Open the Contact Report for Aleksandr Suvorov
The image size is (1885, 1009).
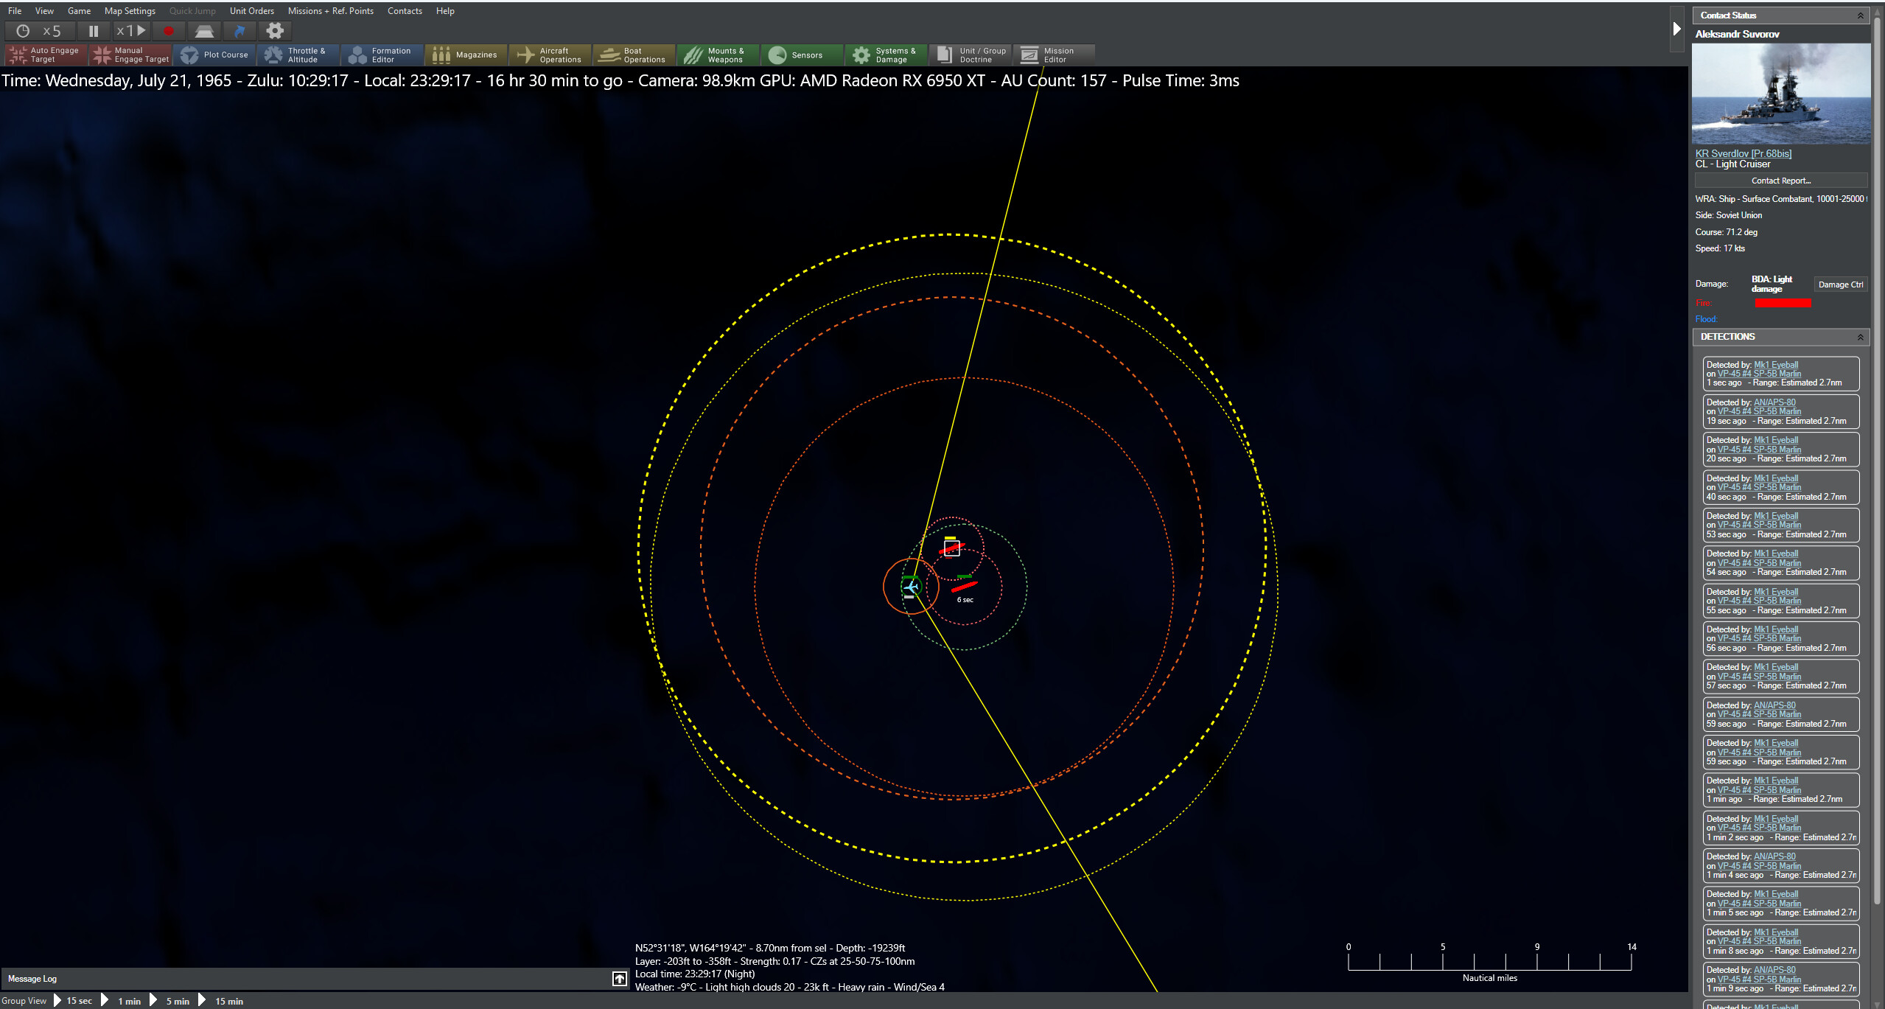click(x=1780, y=181)
